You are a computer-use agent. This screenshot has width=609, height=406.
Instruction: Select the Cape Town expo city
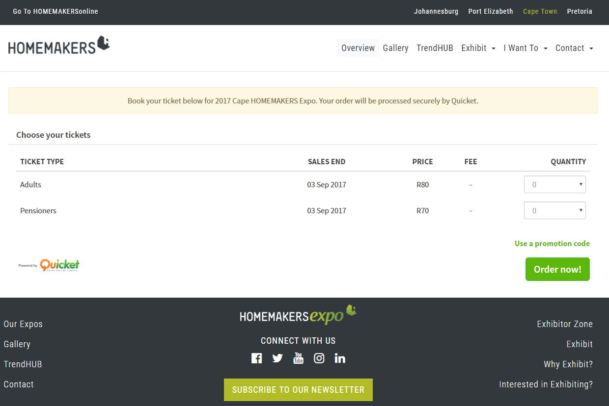tap(540, 11)
